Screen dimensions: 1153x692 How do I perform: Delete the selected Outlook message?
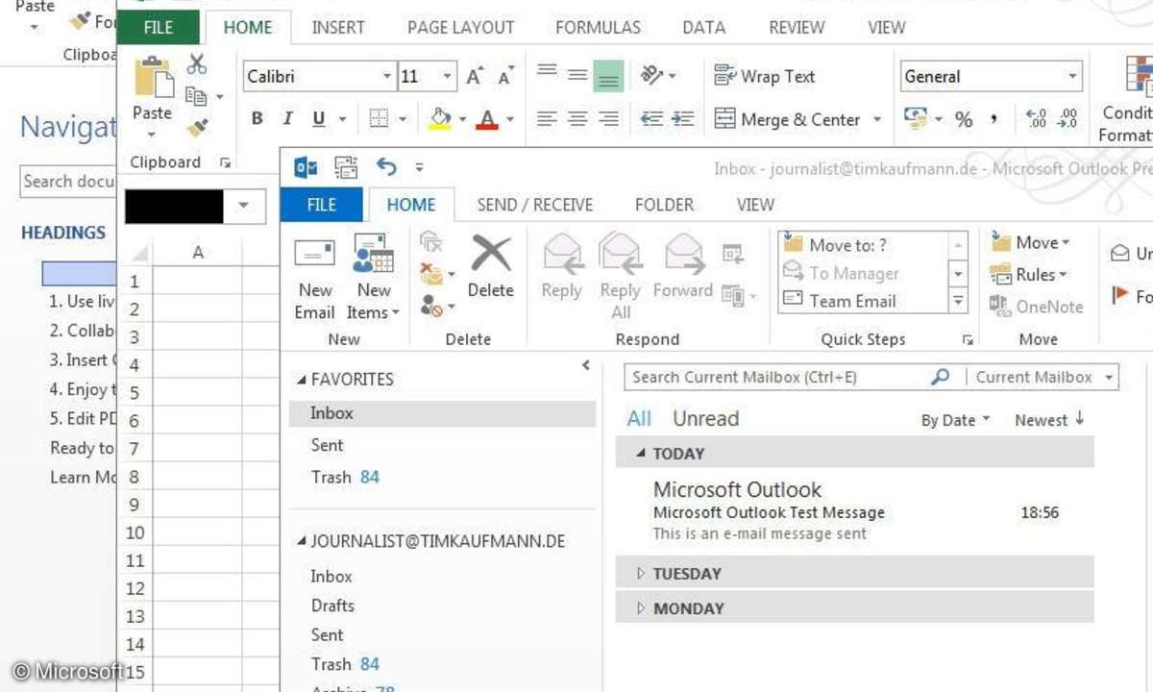point(491,268)
